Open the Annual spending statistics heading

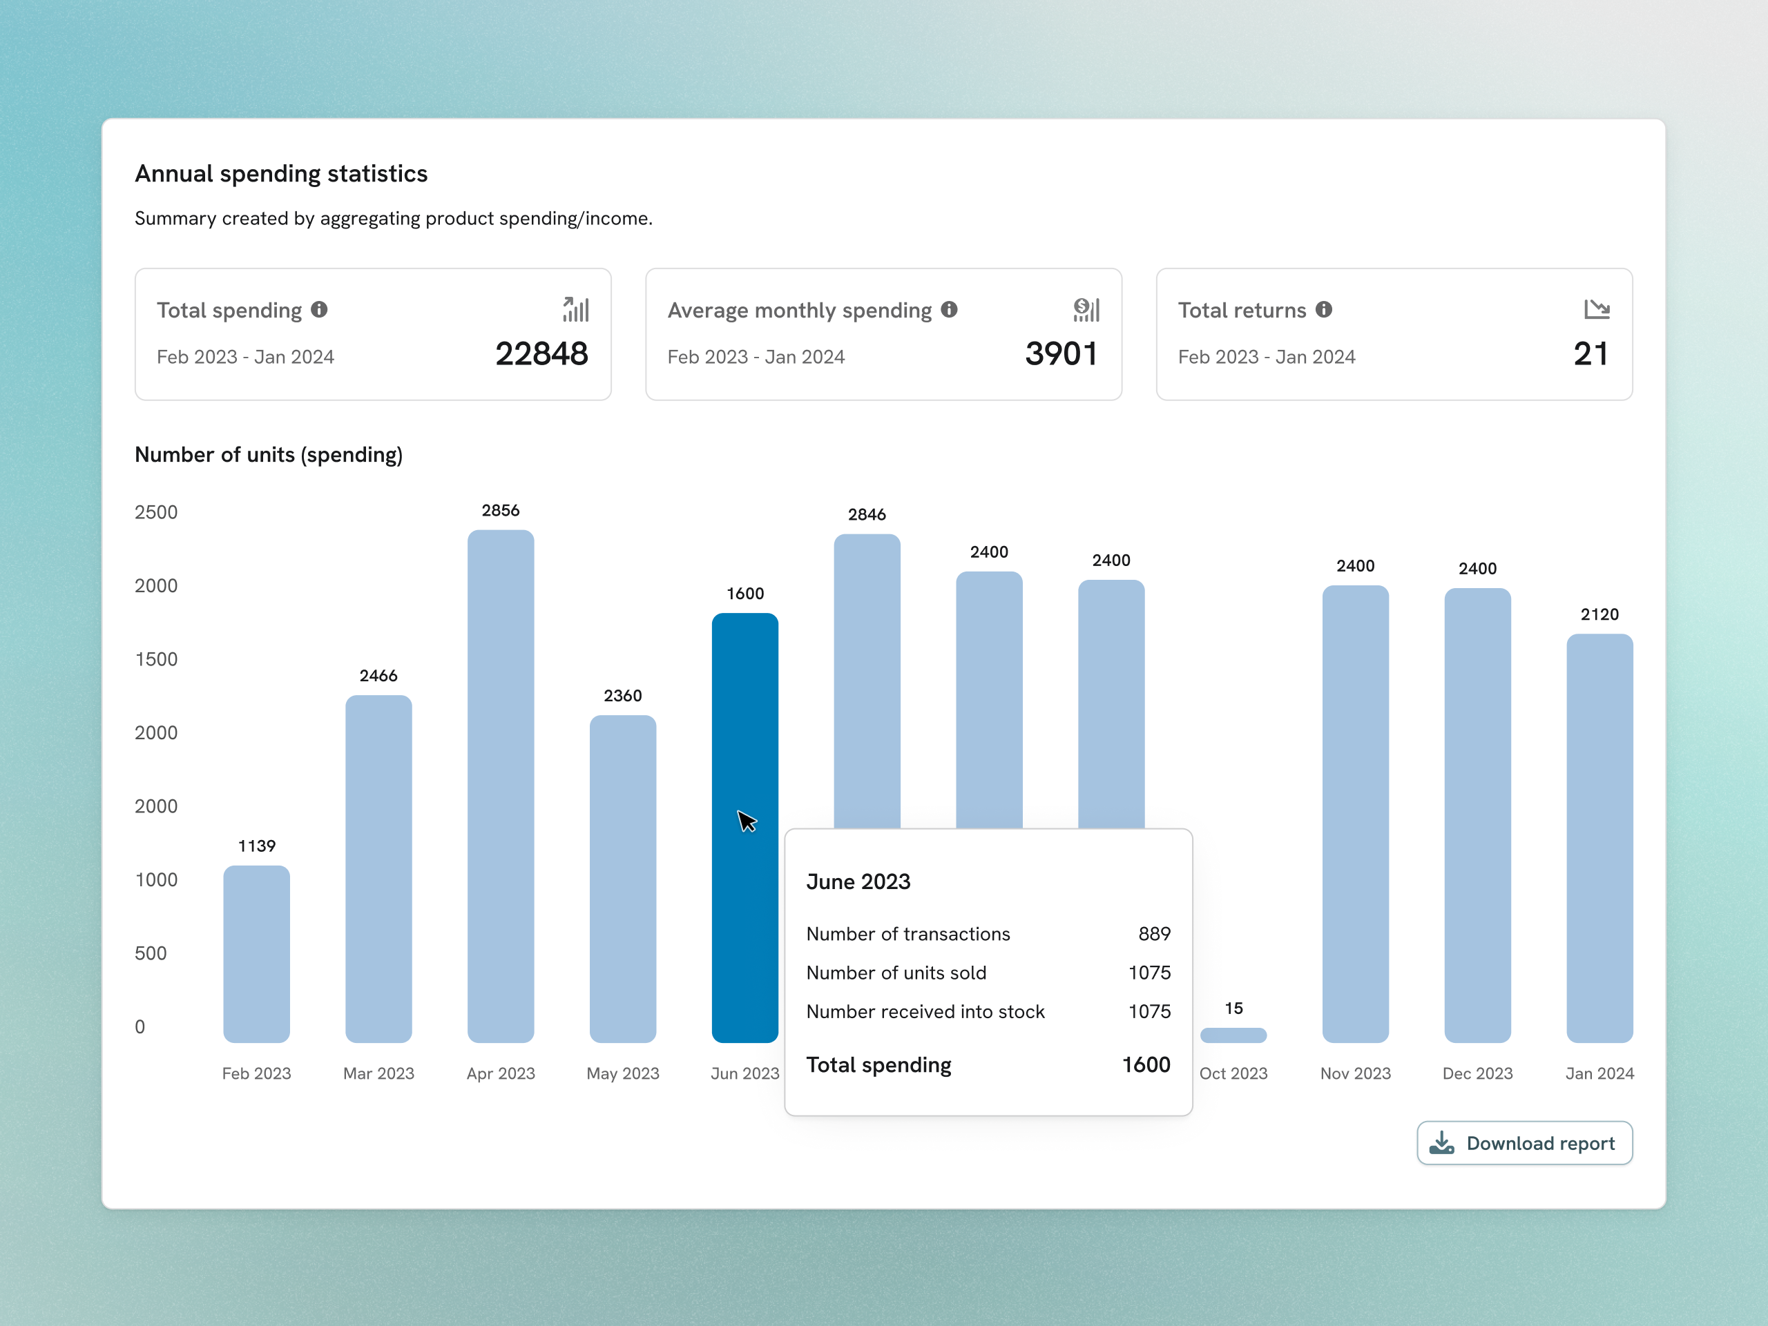tap(281, 173)
